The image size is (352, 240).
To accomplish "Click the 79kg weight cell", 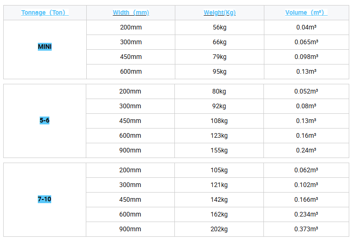I will (x=220, y=57).
